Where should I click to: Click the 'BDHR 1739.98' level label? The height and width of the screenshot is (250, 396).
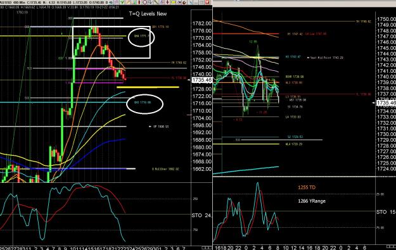pos(295,77)
